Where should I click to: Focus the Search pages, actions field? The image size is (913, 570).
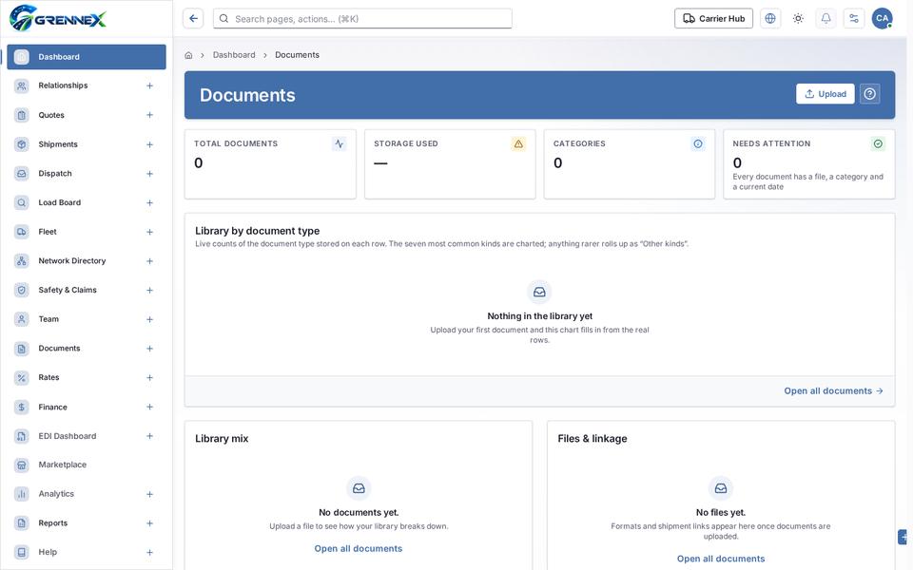point(362,19)
